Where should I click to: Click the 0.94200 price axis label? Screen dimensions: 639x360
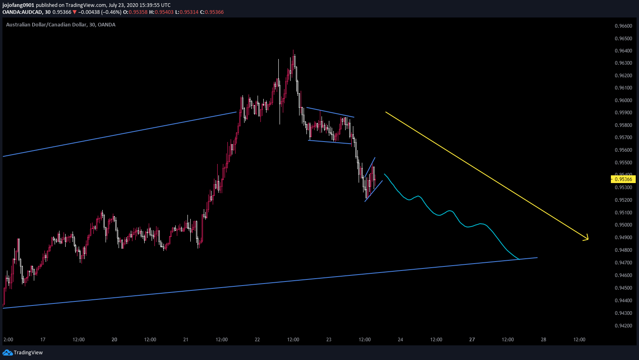[623, 326]
